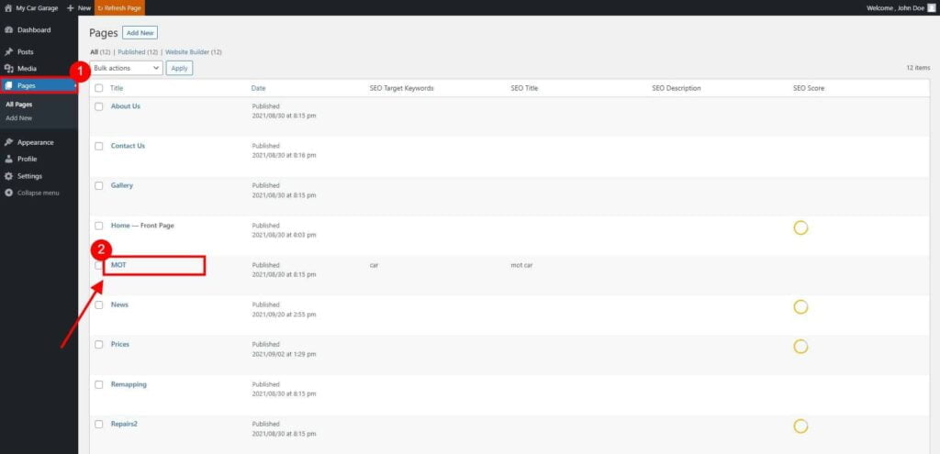
Task: Open Add New under Pages submenu
Action: coord(18,118)
